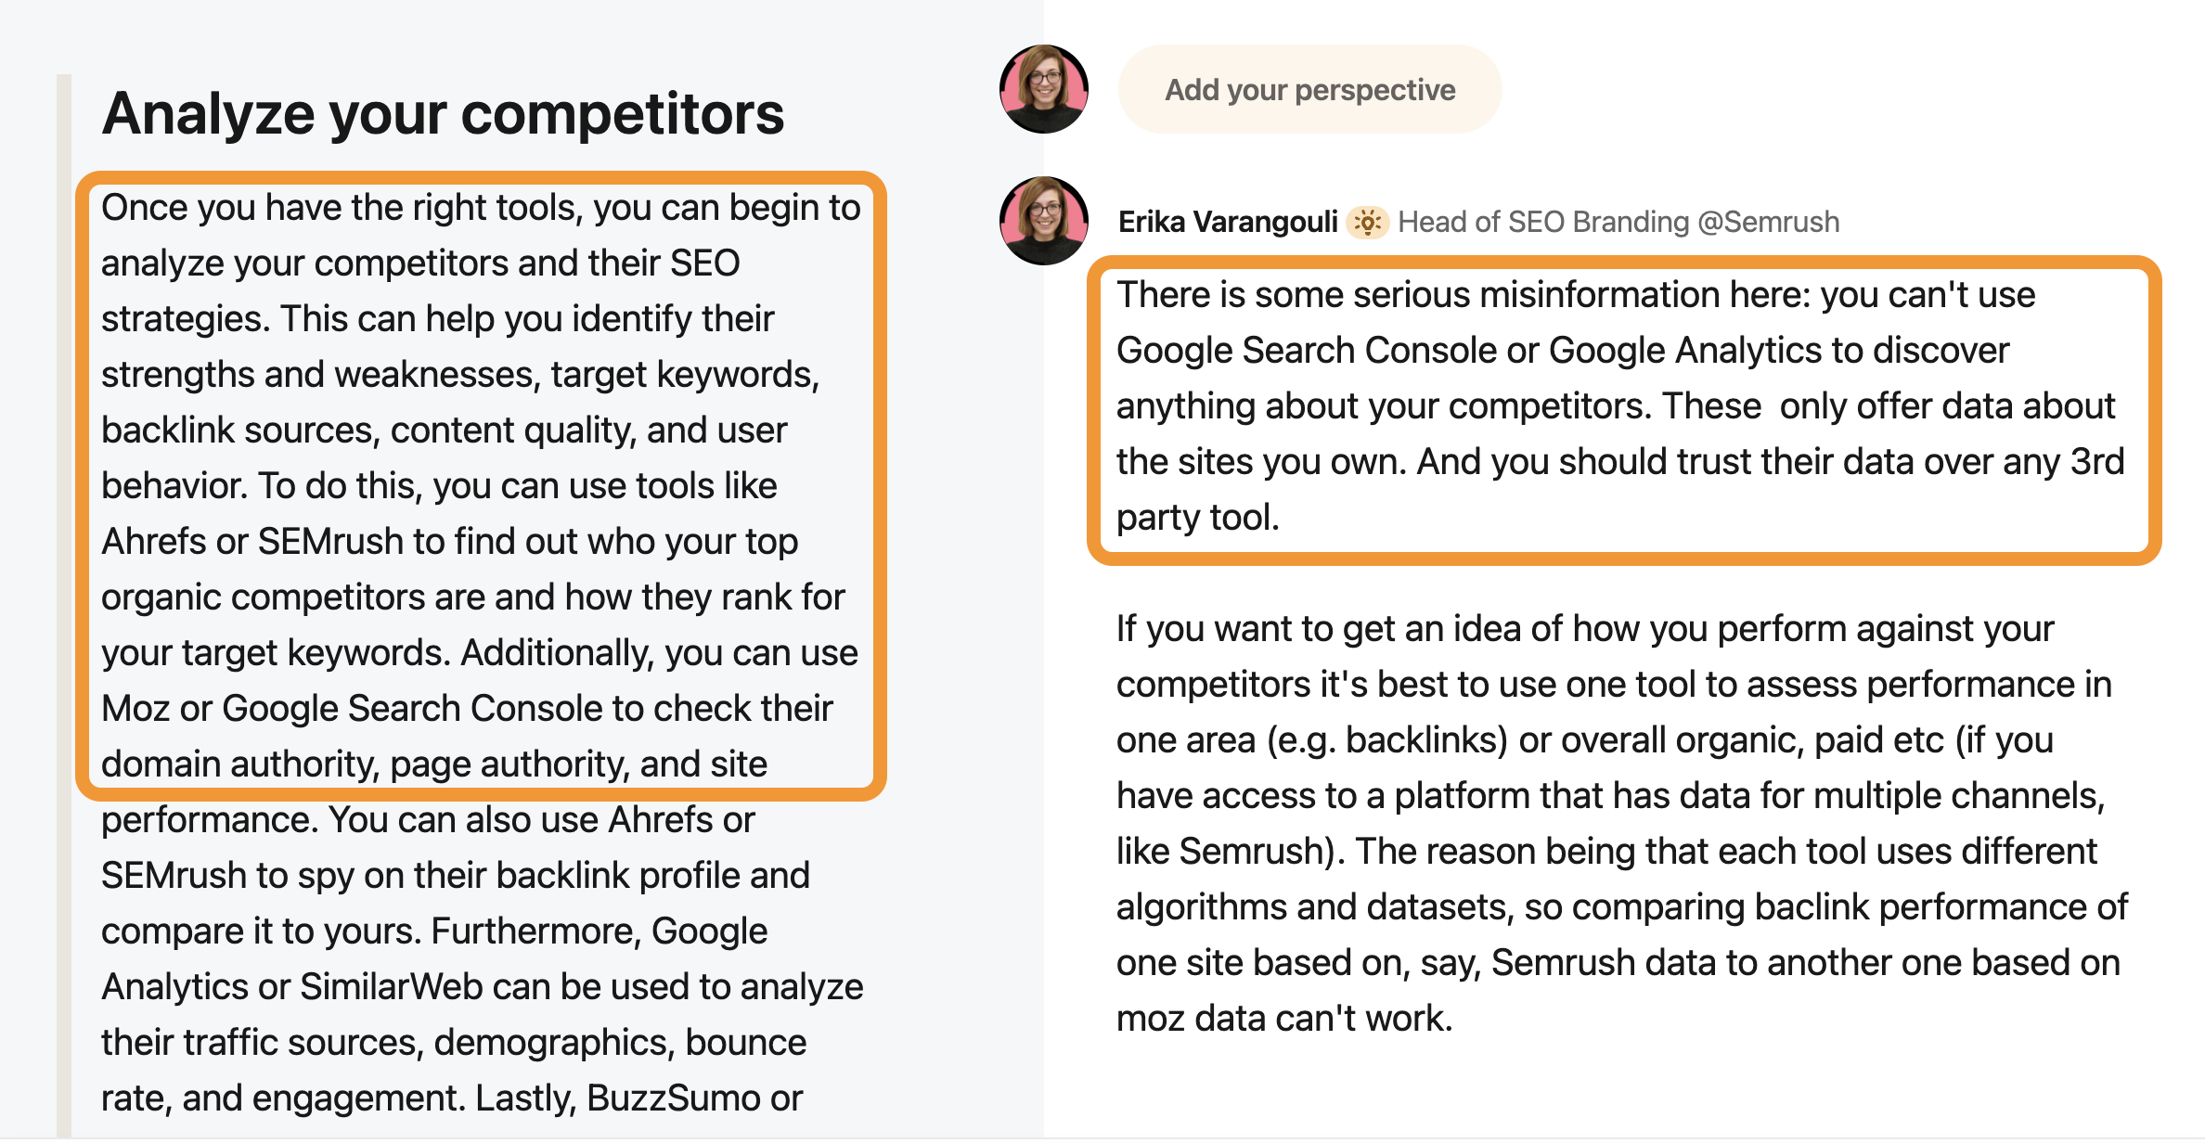Select the Analyze your competitors heading
This screenshot has height=1143, width=2205.
(443, 114)
